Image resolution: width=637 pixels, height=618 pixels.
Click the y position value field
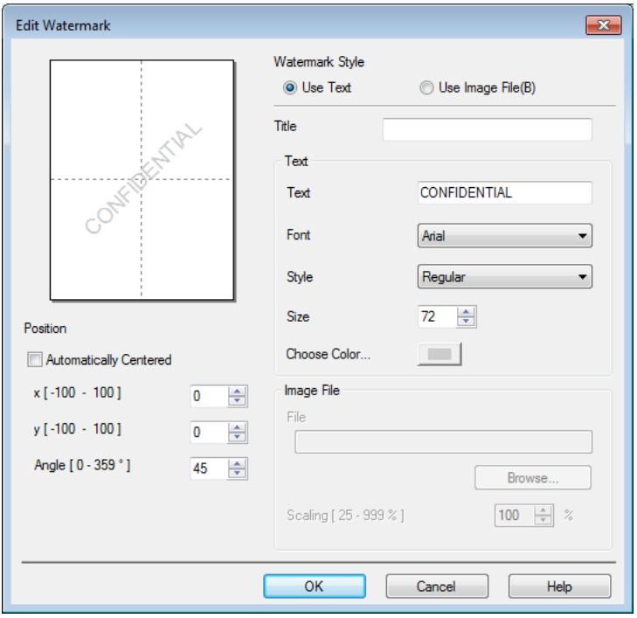pos(209,433)
